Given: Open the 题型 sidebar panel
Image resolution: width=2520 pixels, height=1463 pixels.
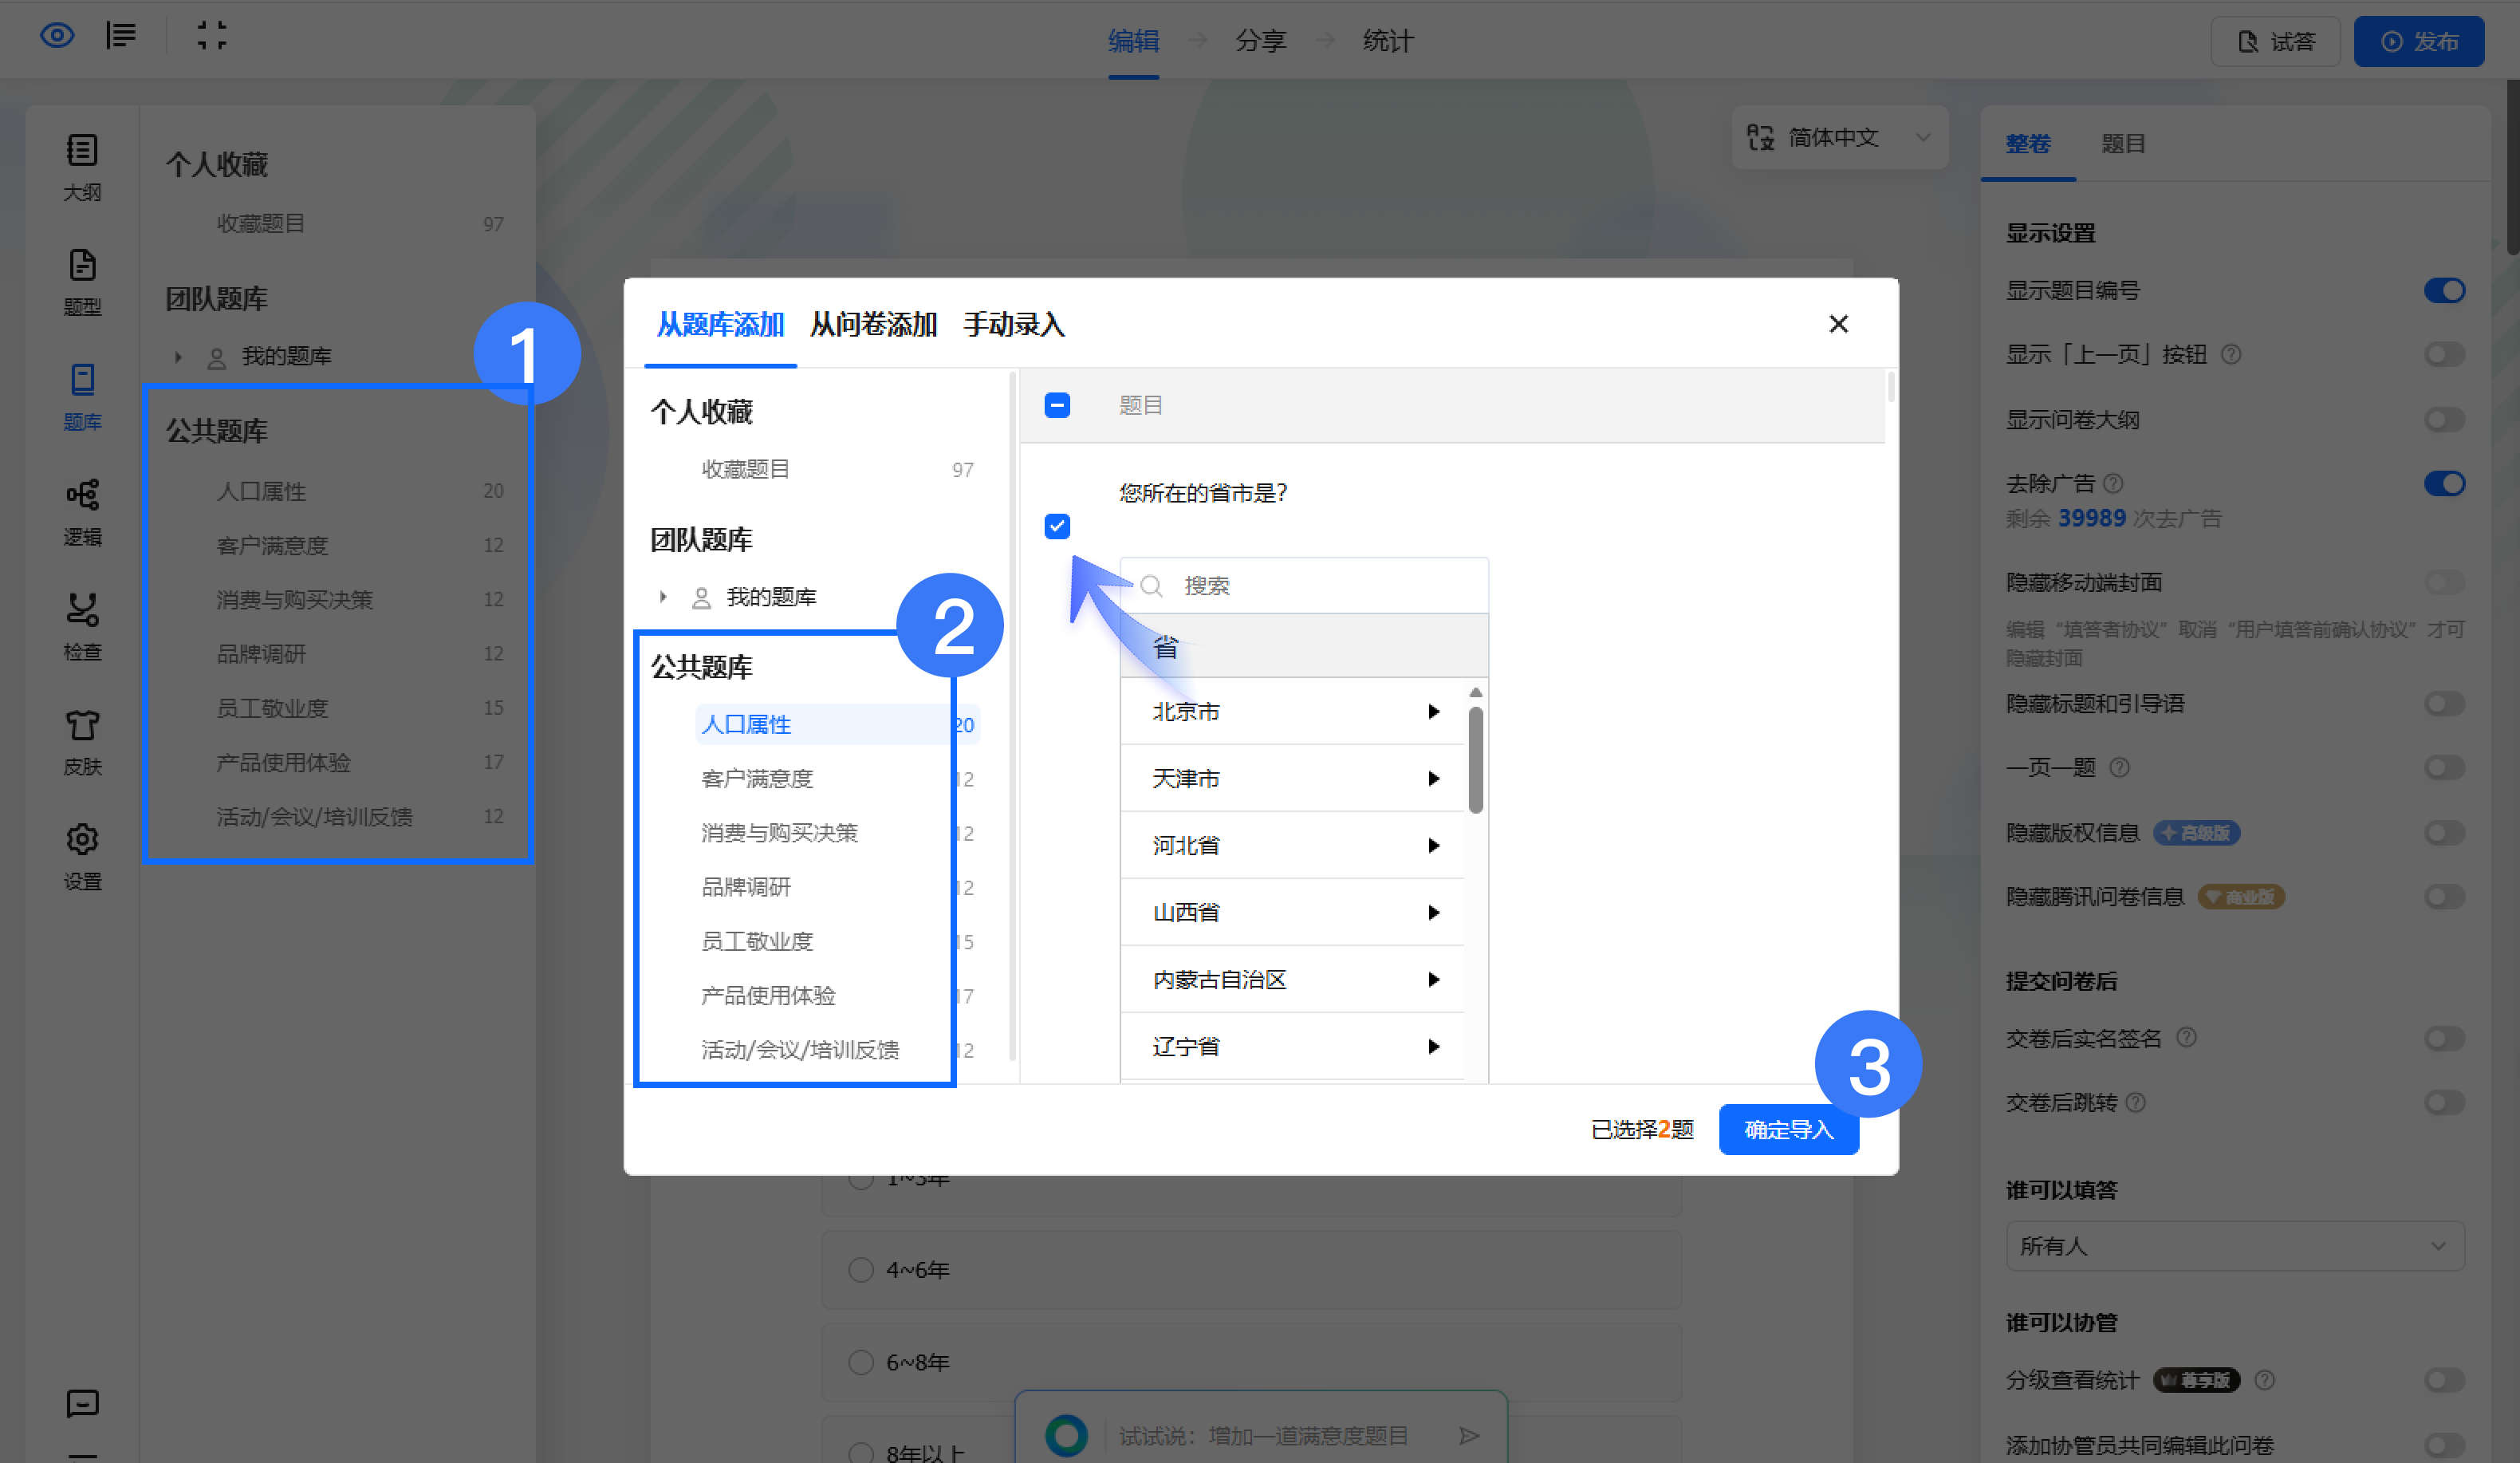Looking at the screenshot, I should (x=82, y=282).
